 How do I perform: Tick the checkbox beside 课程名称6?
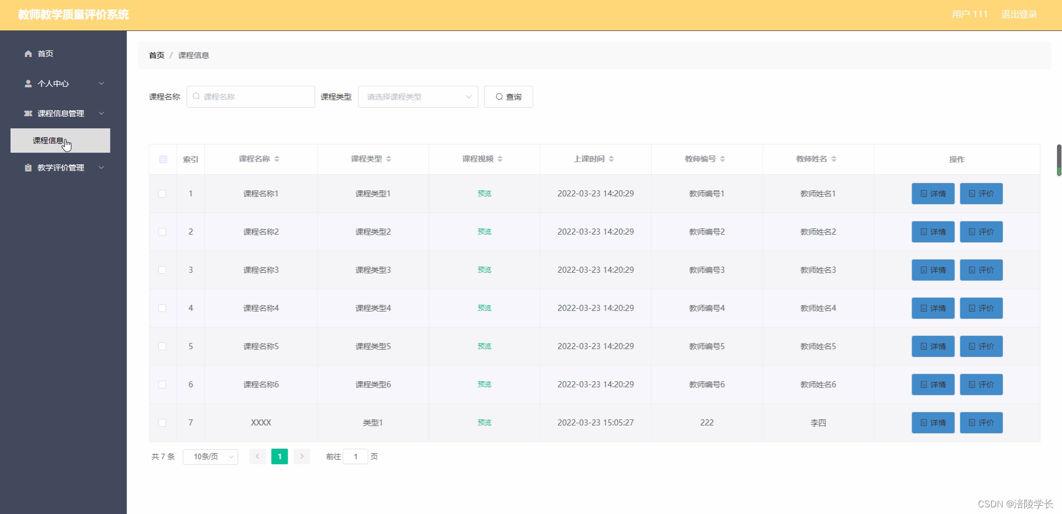click(x=163, y=385)
